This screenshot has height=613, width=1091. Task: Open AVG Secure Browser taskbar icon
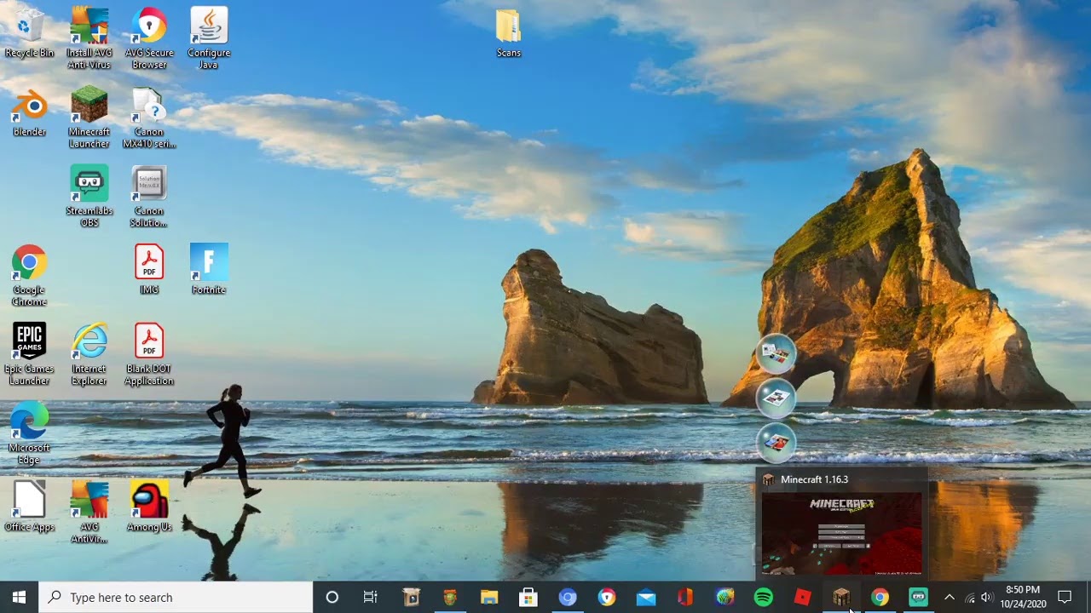607,598
